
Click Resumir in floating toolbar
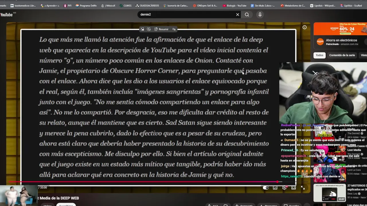click(161, 29)
